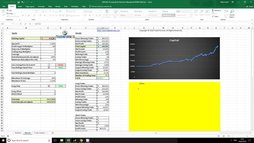Click the Clear eraser icon

click(213, 16)
